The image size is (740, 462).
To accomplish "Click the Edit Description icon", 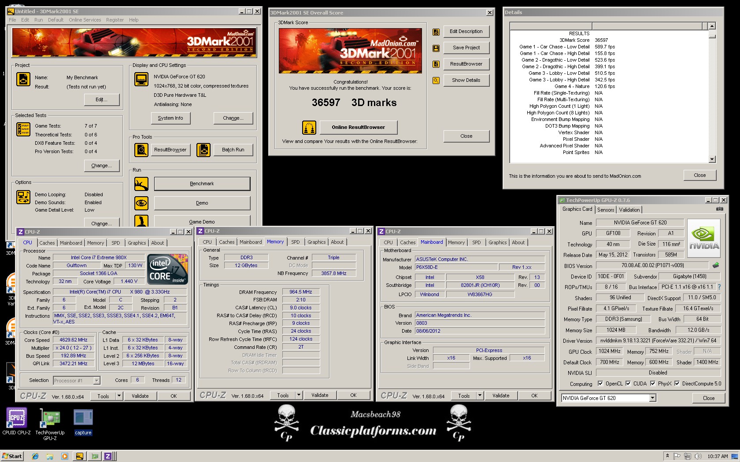I will click(x=436, y=32).
